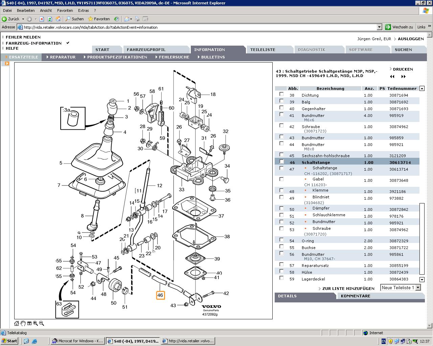This screenshot has height=346, width=433.
Task: Check the box for 57 Reparatursatz
Action: 281,264
